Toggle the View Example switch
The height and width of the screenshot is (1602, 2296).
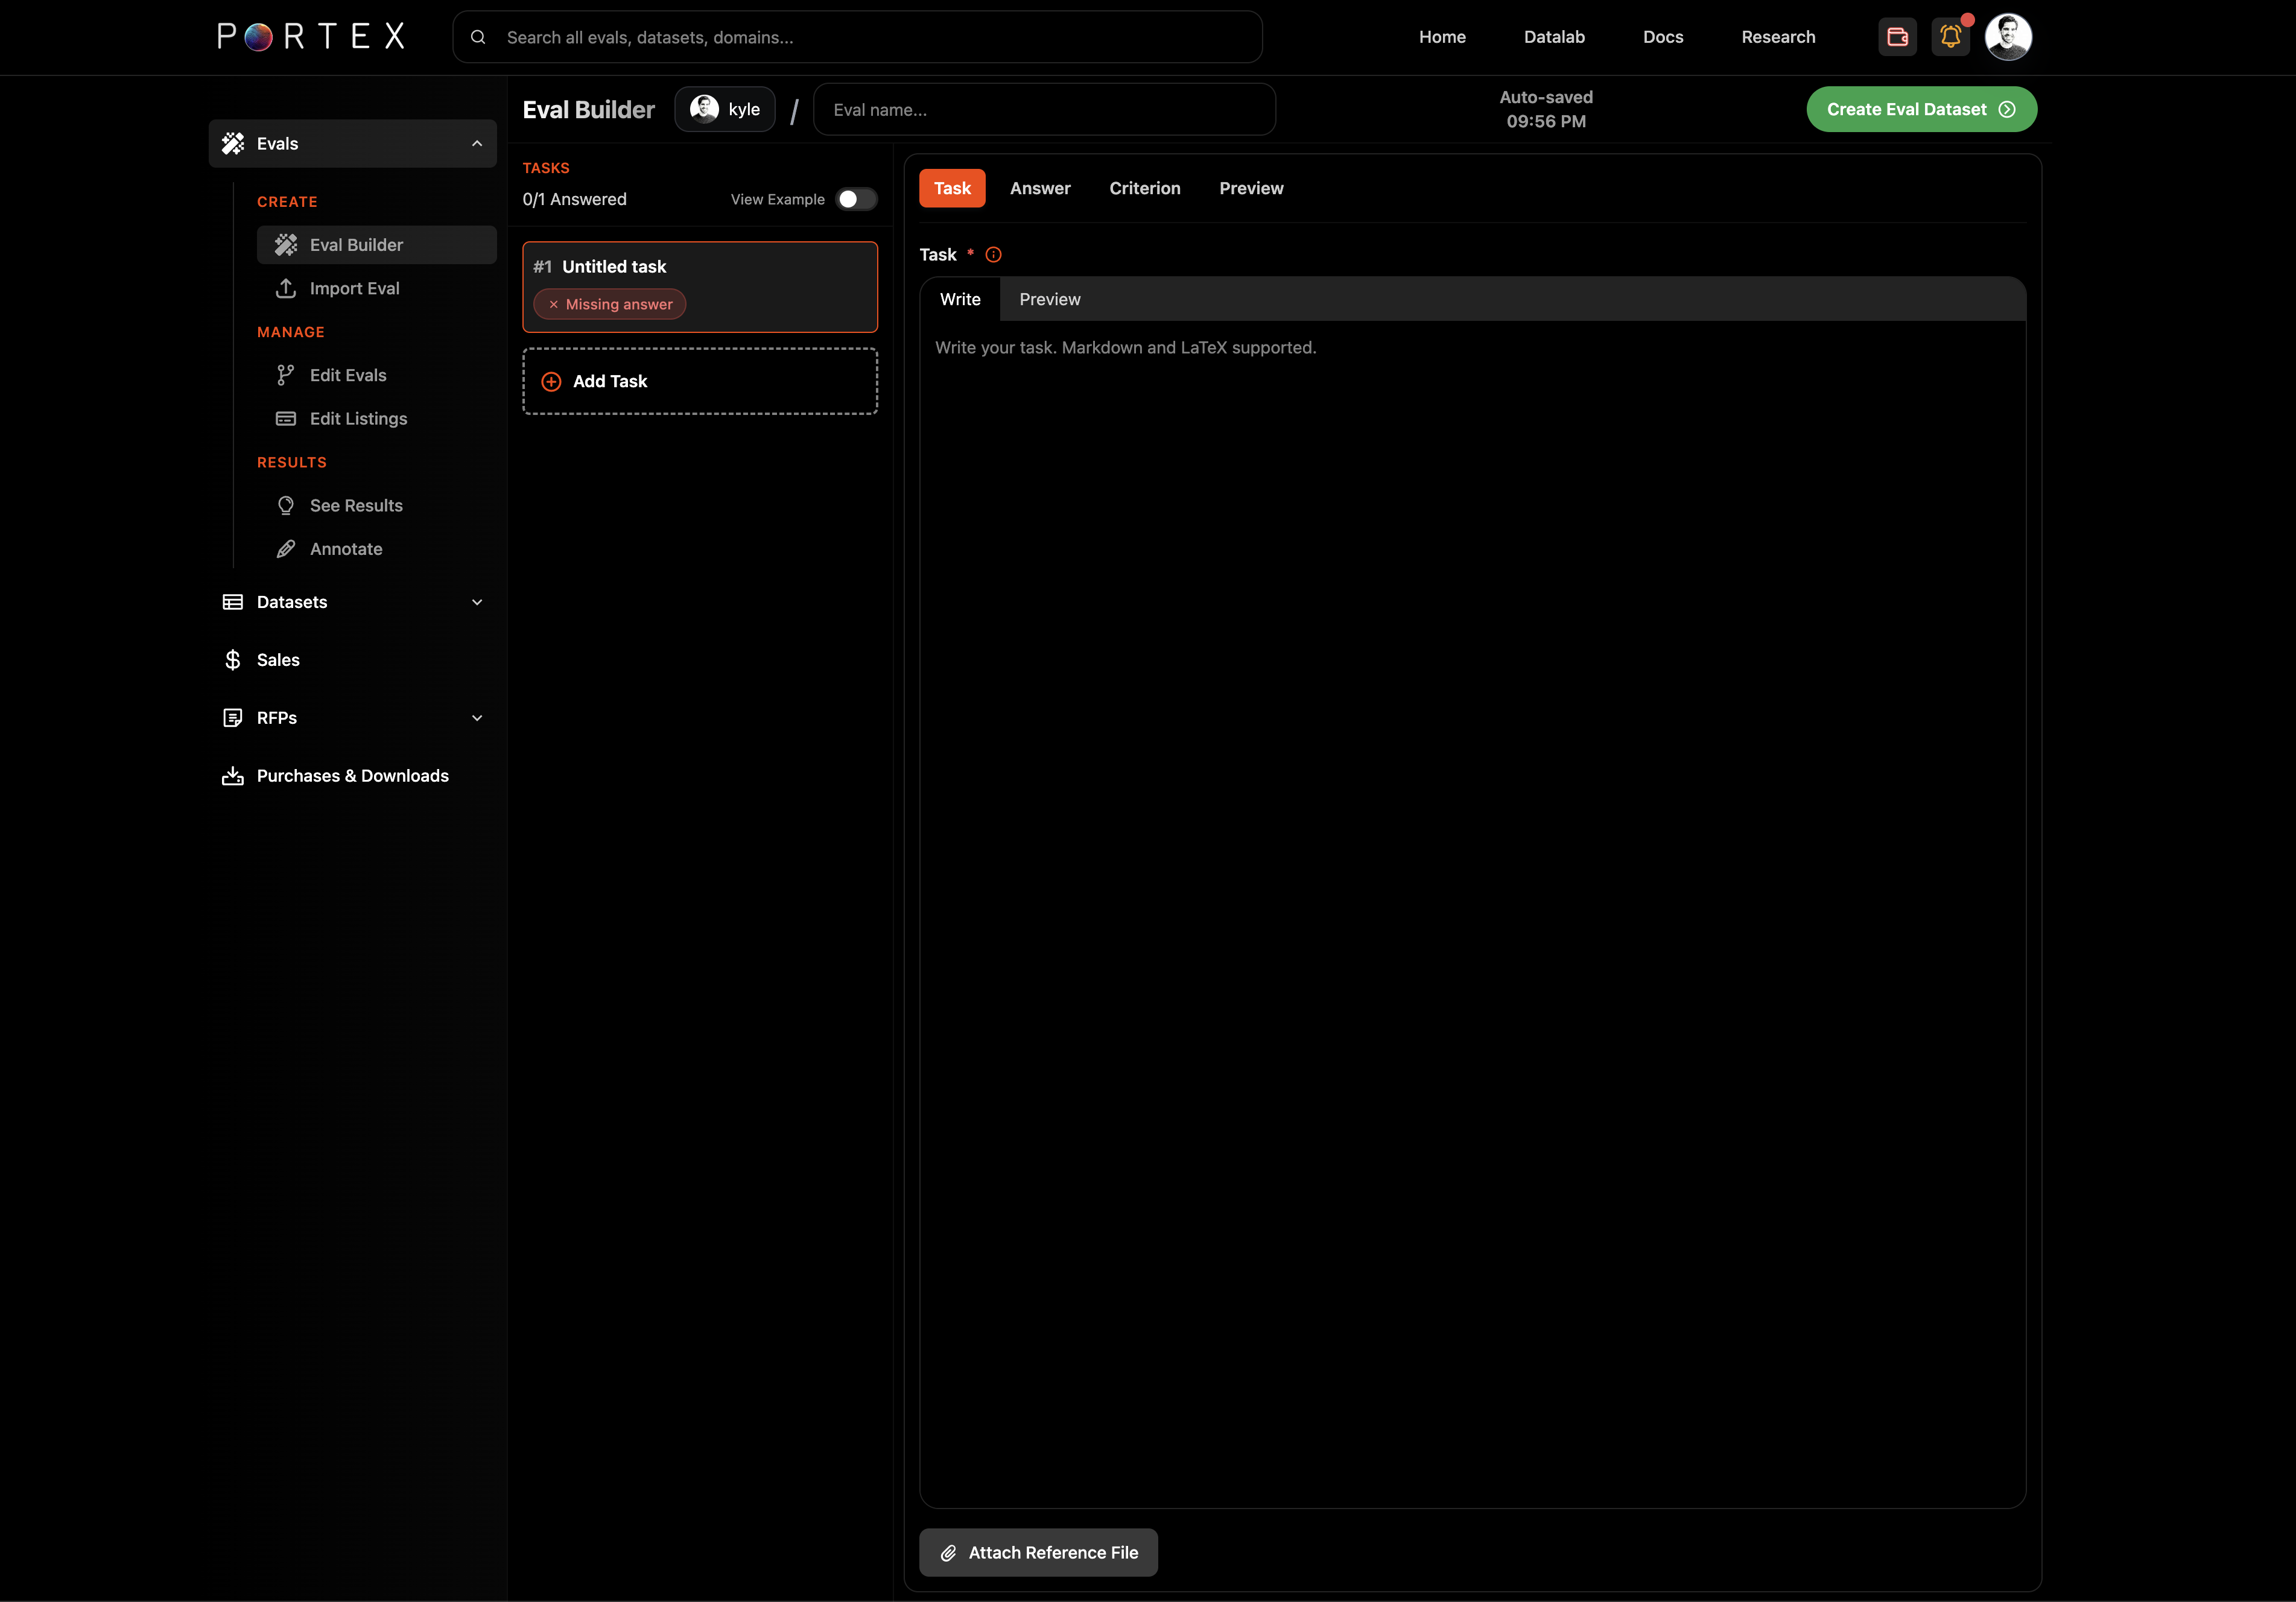tap(856, 199)
